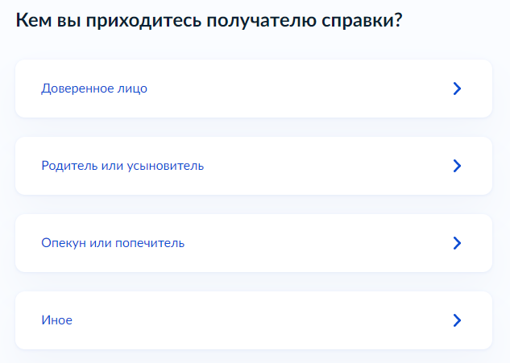The image size is (510, 363).
Task: Click the Родитель или усыновитель text label
Action: [x=122, y=166]
